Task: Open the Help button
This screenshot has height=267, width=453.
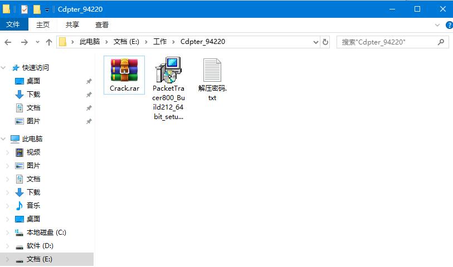Action: [449, 25]
